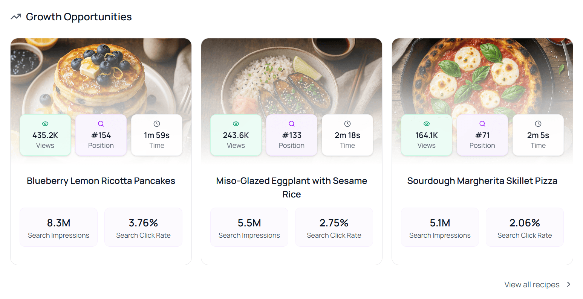This screenshot has width=583, height=299.
Task: Click the clock icon showing 2m 5s Time
Action: 538,123
